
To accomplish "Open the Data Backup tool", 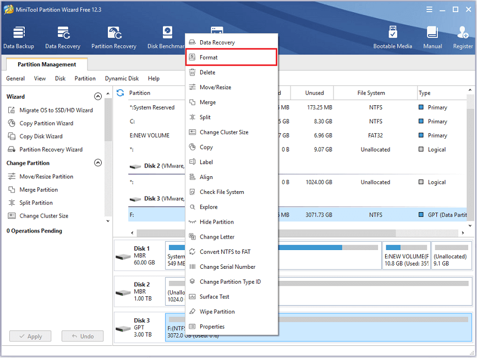I will pyautogui.click(x=19, y=38).
